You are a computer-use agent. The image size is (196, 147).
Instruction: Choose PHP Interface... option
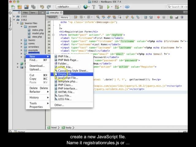point(72,89)
